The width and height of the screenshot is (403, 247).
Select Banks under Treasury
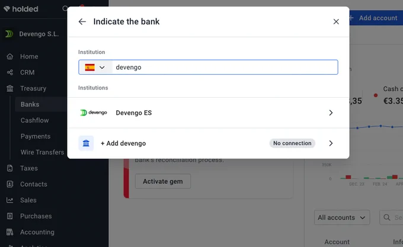coord(30,104)
